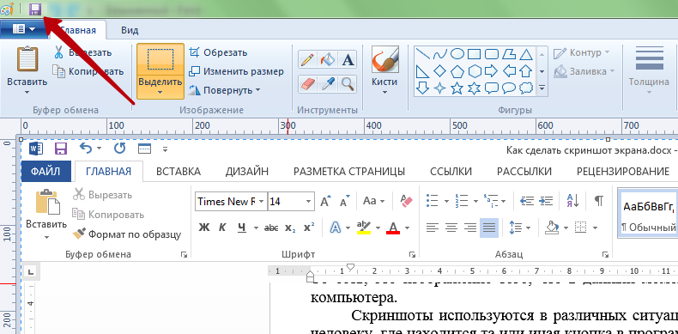Screen dimensions: 678x334
Task: Toggle justified alignment in the Word screenshot
Action: pyautogui.click(x=489, y=228)
